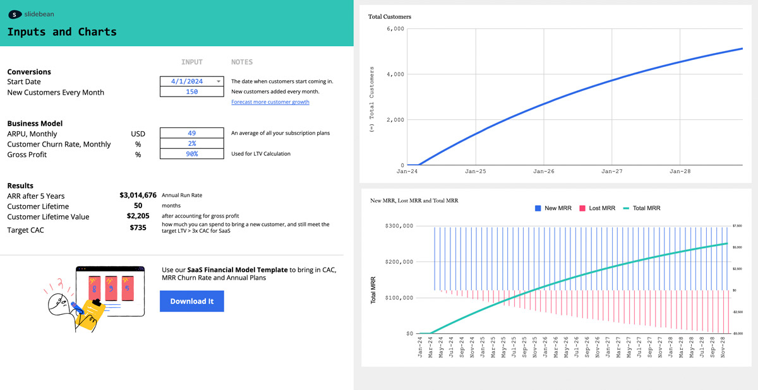Select the date value 4/1/2024
The height and width of the screenshot is (390, 758).
(188, 81)
